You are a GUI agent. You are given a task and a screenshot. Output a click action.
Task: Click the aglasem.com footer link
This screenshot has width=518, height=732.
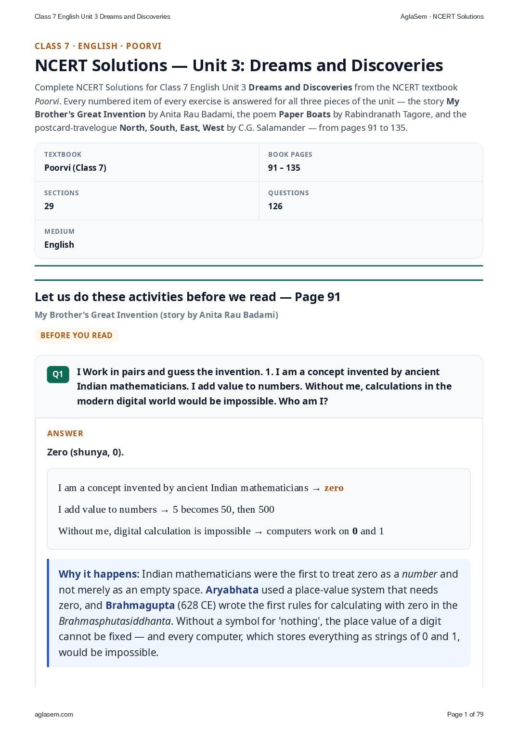tap(54, 714)
